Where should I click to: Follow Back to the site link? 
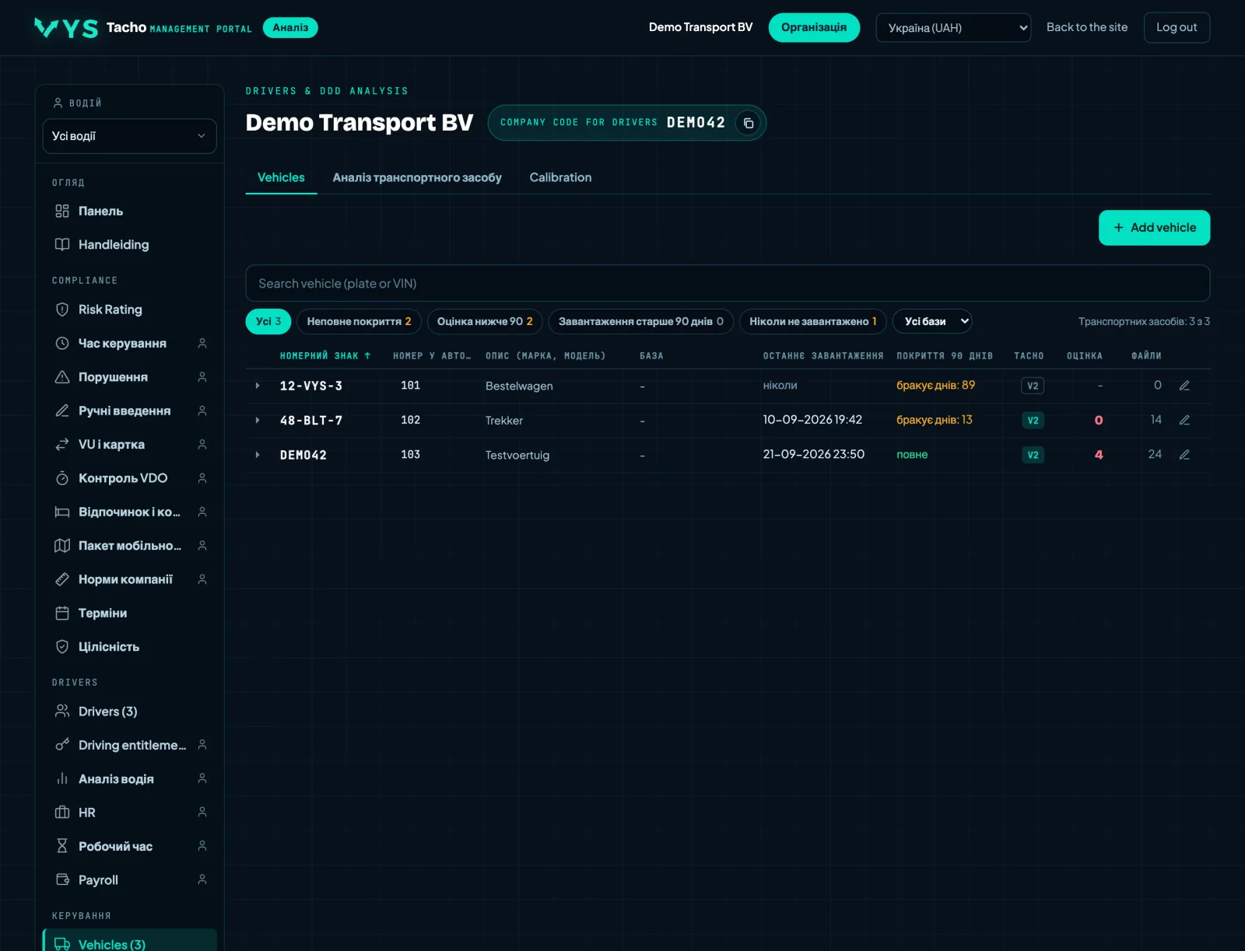click(1086, 27)
